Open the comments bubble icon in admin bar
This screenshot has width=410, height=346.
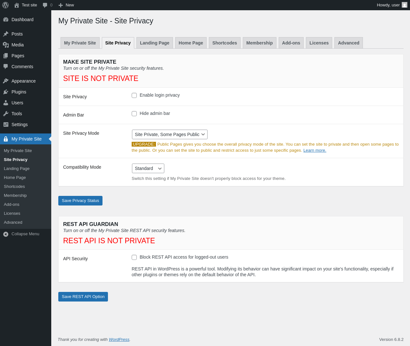[x=45, y=5]
